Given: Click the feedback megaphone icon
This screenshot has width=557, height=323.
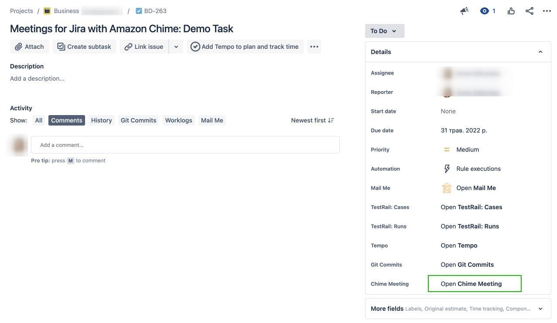Looking at the screenshot, I should click(464, 11).
